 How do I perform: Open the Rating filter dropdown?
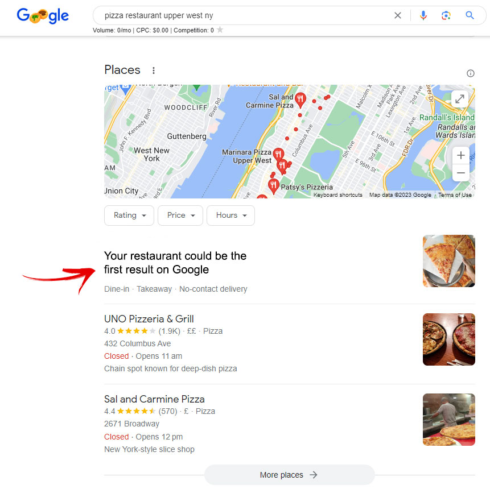pyautogui.click(x=129, y=215)
